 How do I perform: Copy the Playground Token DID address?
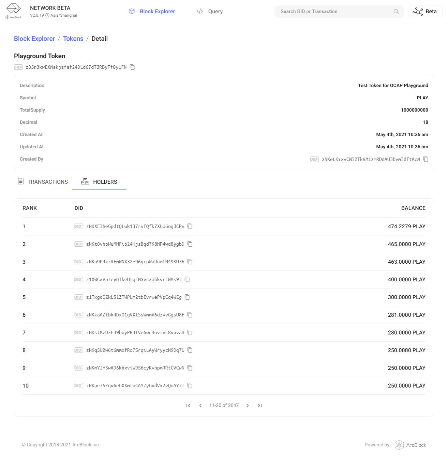tap(132, 67)
